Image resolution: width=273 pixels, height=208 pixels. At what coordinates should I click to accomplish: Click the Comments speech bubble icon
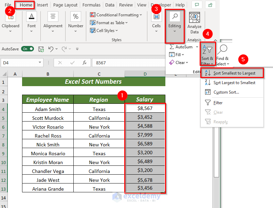(x=197, y=5)
